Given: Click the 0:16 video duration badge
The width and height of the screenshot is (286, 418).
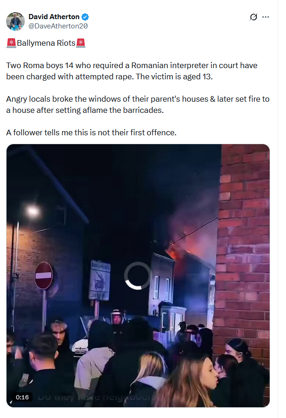Looking at the screenshot, I should (22, 397).
